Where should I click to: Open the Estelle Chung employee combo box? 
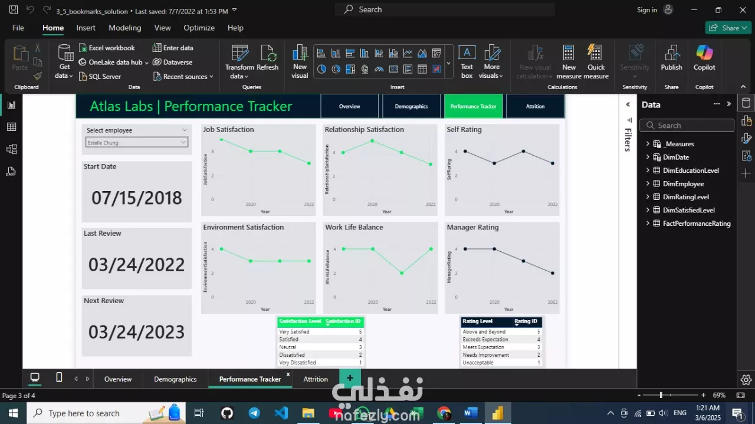click(137, 142)
